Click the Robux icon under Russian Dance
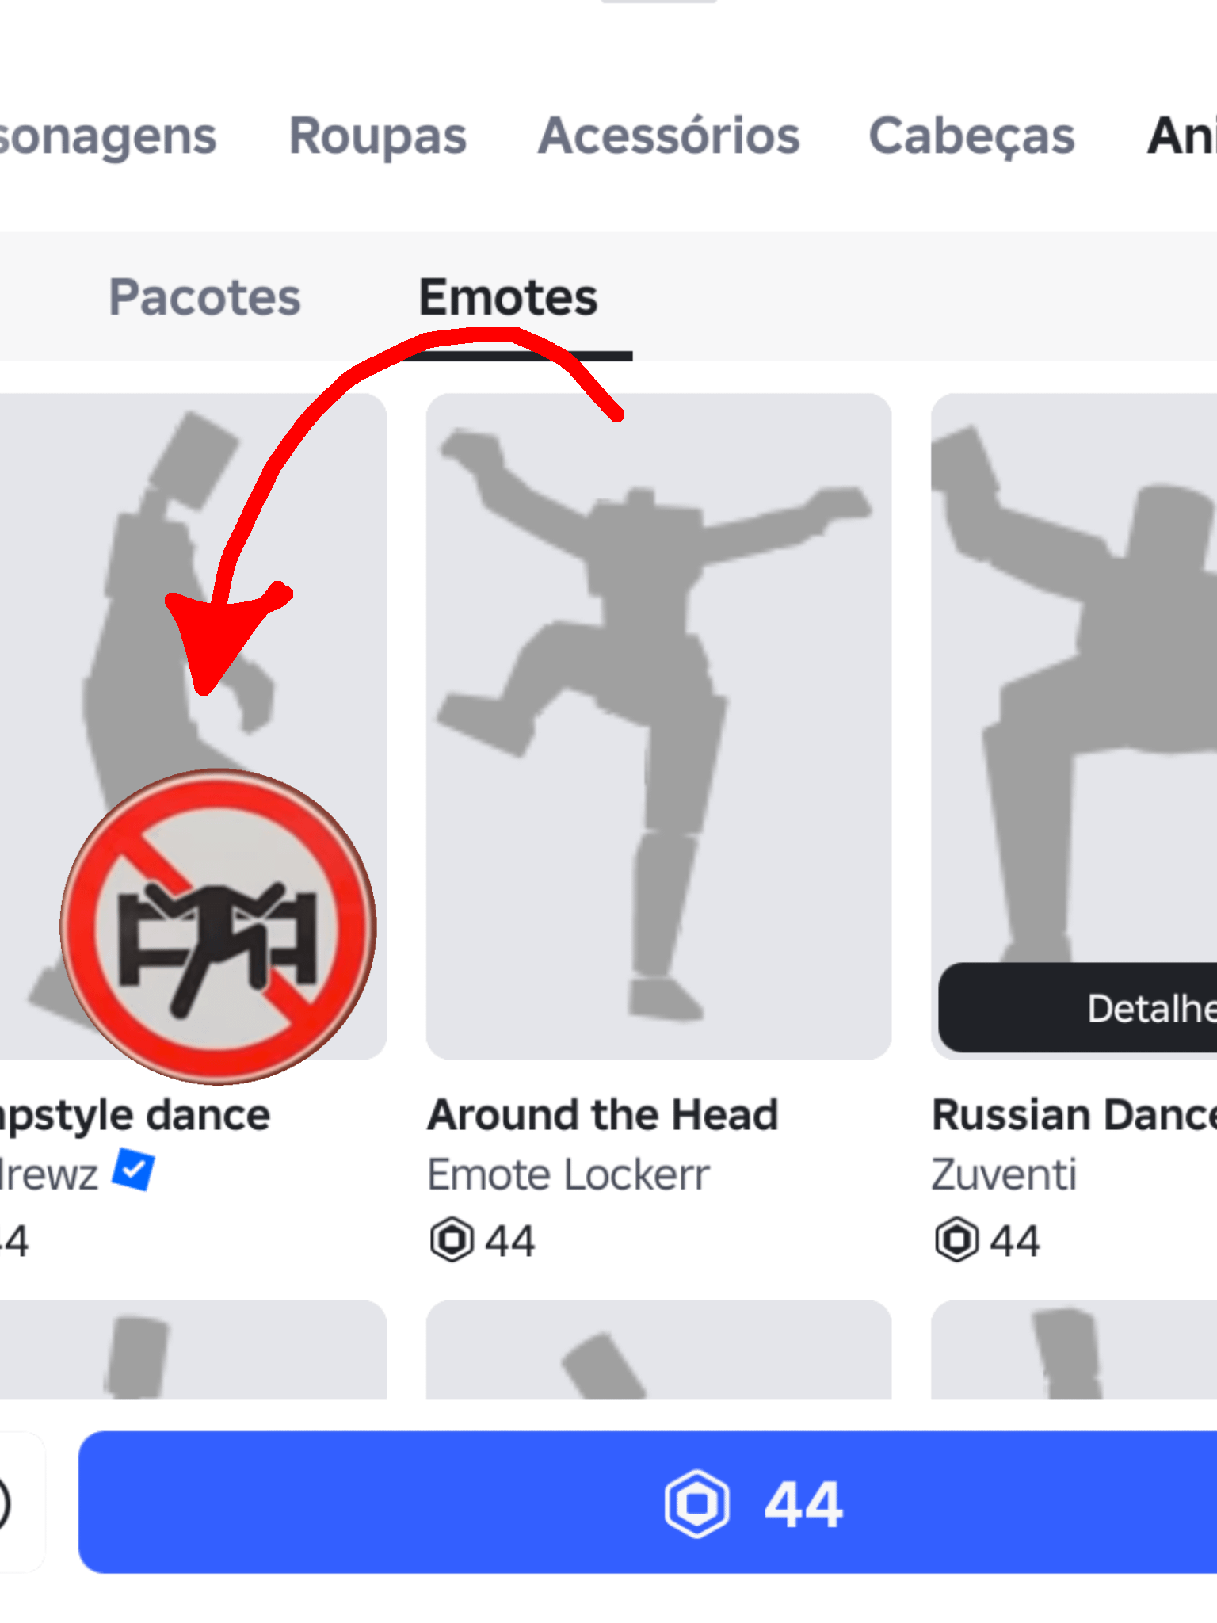 956,1240
